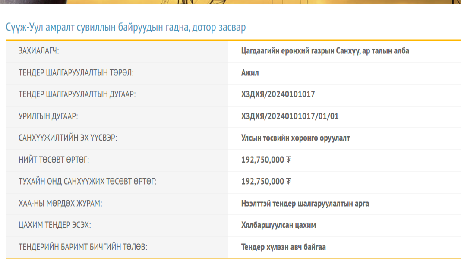Click the Тендер хүлээн авч байгаа status
This screenshot has height=267, width=461.
click(x=284, y=248)
